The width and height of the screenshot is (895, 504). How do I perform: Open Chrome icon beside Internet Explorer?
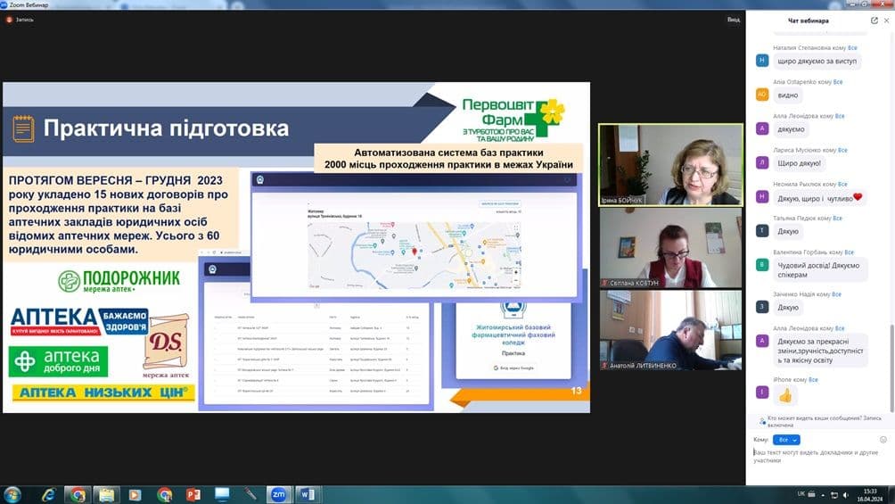78,494
